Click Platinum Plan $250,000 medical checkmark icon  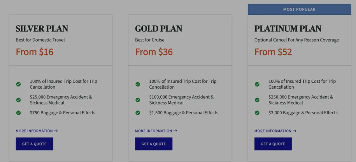(x=257, y=100)
